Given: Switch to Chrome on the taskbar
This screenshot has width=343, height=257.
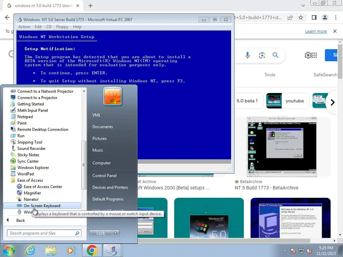Looking at the screenshot, I should click(x=92, y=250).
